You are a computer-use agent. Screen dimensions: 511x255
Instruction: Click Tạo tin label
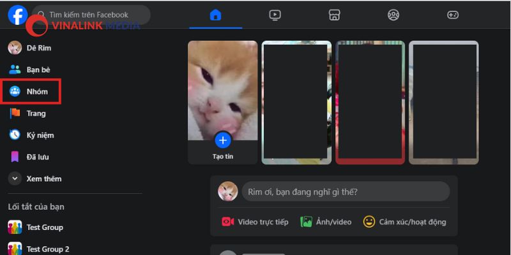pos(223,156)
